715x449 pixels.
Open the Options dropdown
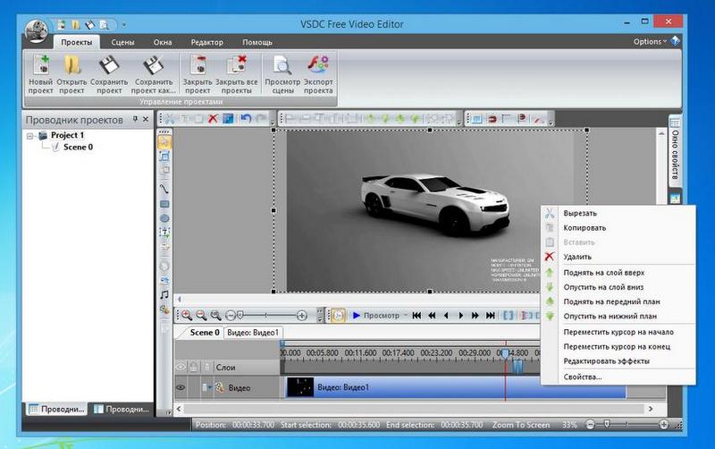650,41
